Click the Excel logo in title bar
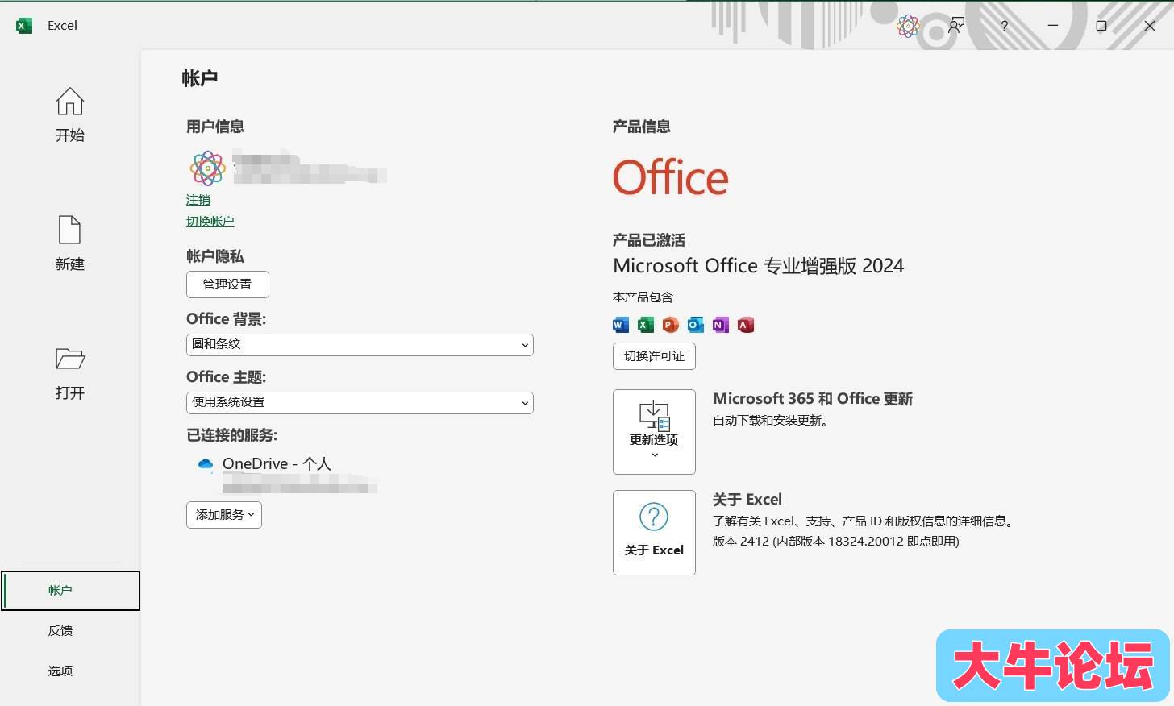The height and width of the screenshot is (706, 1174). point(24,26)
